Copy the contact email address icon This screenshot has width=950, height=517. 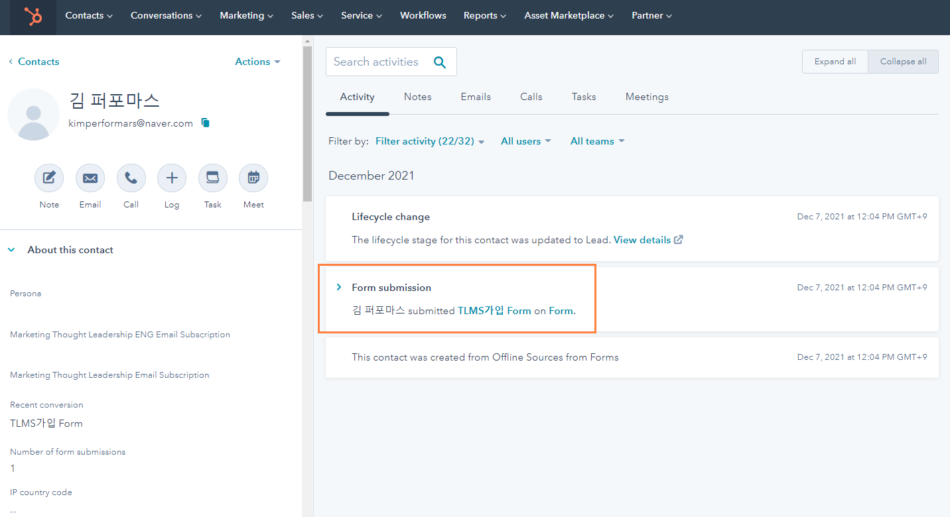[x=206, y=123]
